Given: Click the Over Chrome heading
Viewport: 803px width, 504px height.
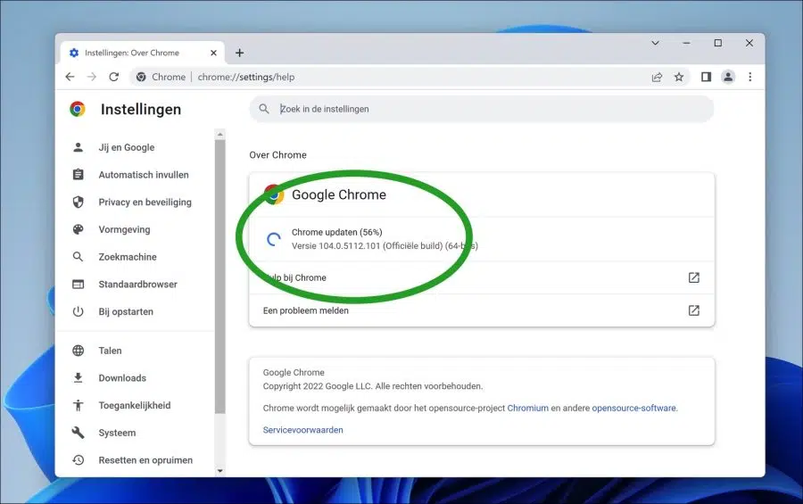Looking at the screenshot, I should tap(277, 155).
